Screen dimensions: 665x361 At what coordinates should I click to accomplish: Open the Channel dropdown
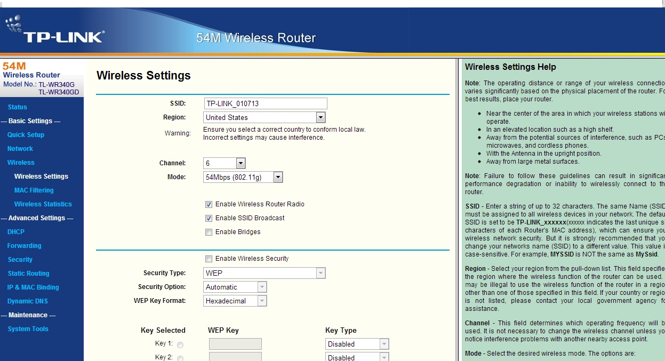[x=225, y=163]
